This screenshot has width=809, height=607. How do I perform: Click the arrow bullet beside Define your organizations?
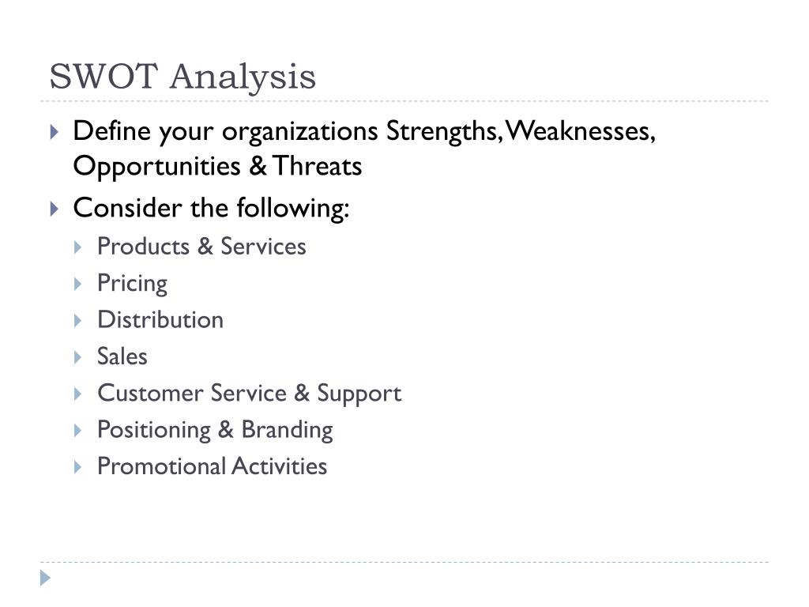coord(55,132)
